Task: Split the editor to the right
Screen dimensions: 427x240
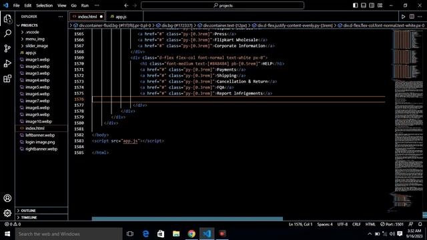Action: tap(412, 17)
